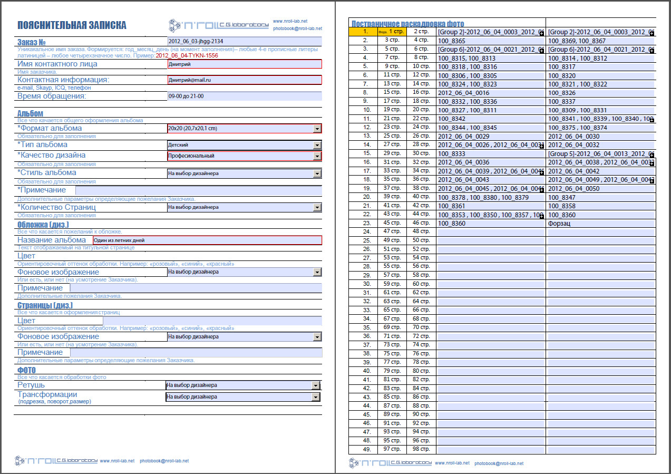Click the overflow plus icon in row 15
This screenshot has height=474, width=671.
652,154
